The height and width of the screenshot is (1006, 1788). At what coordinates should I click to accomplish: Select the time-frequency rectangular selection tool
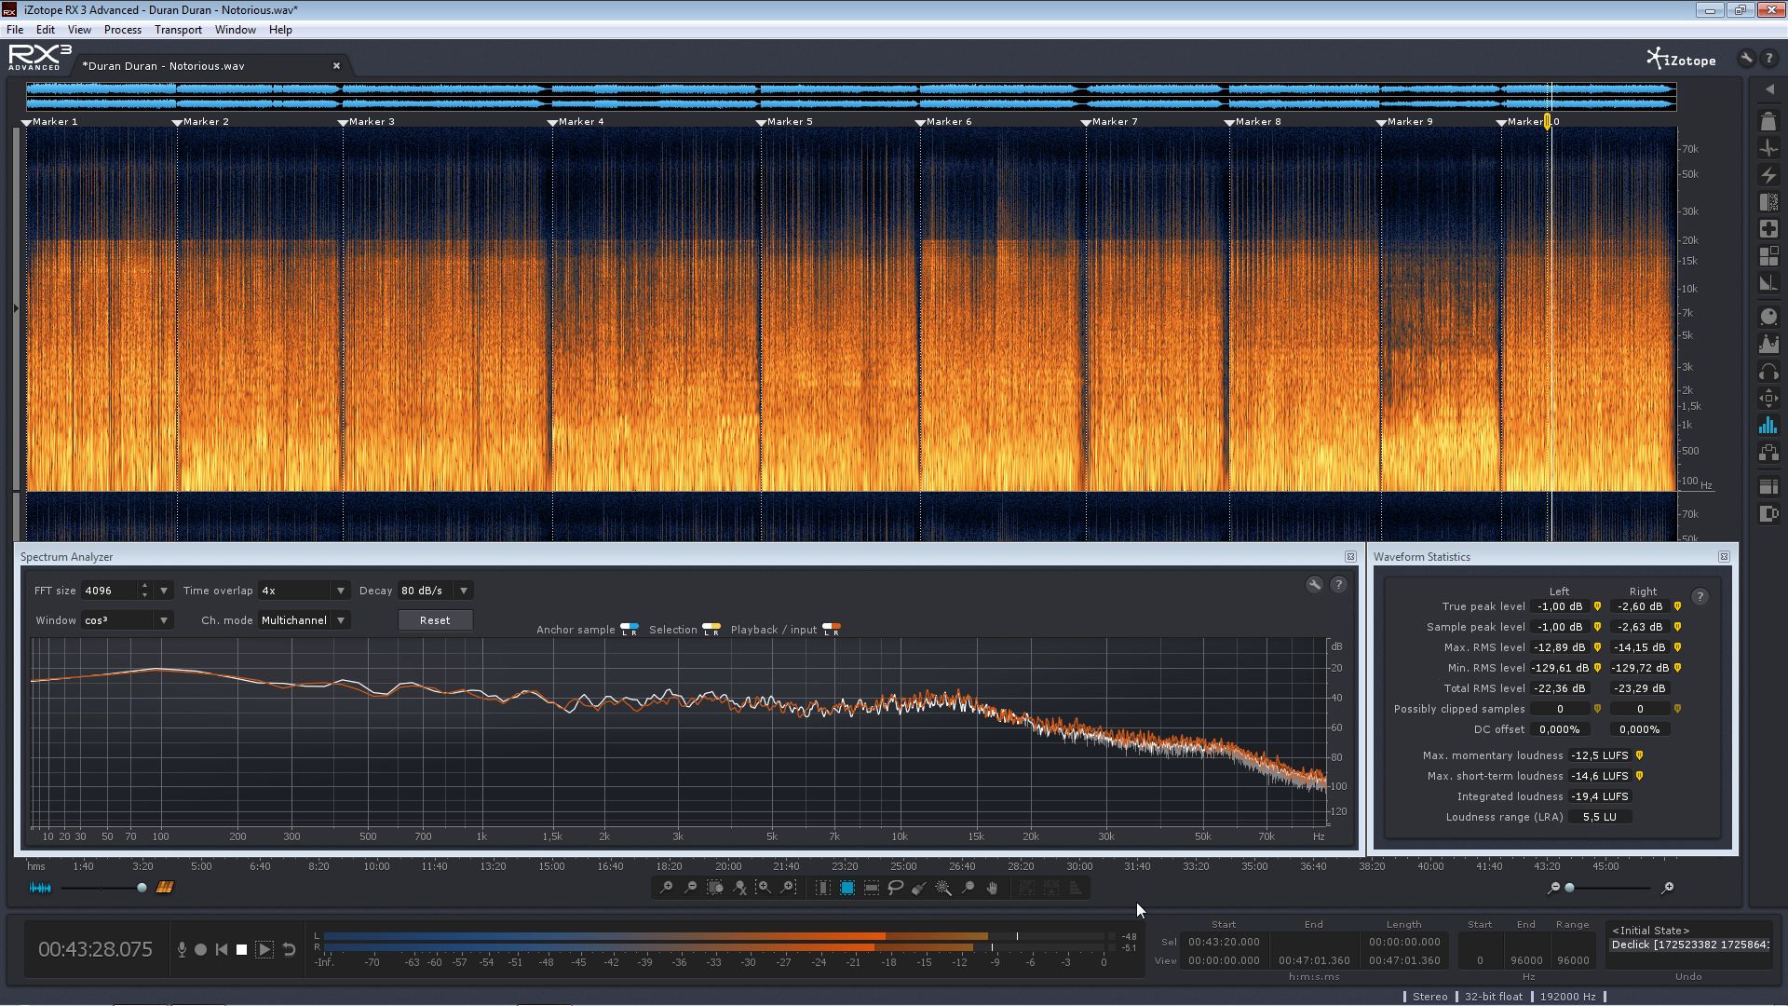847,888
